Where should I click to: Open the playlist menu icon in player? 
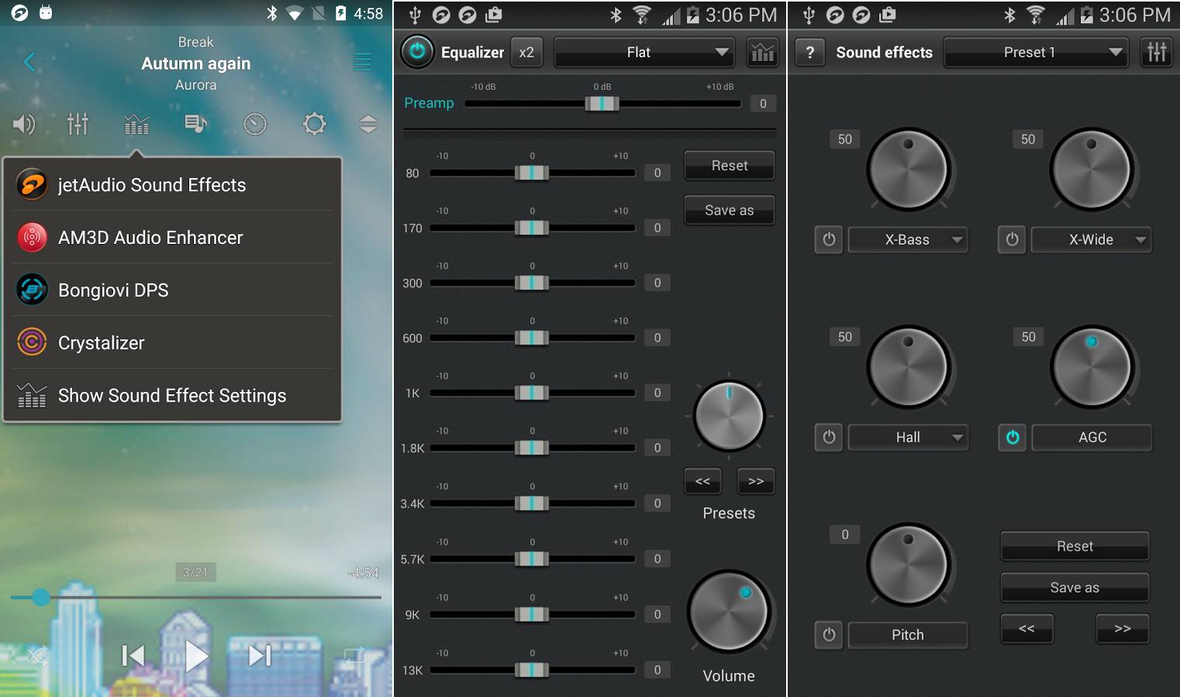tap(362, 62)
